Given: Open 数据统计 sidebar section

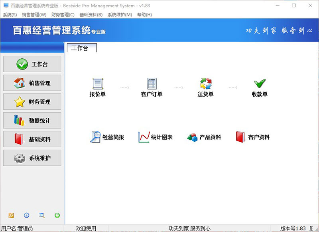Looking at the screenshot, I should point(32,120).
